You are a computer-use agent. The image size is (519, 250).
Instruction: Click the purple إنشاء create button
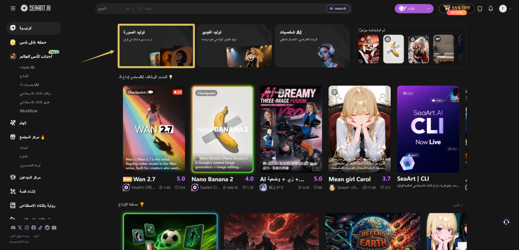pyautogui.click(x=410, y=9)
